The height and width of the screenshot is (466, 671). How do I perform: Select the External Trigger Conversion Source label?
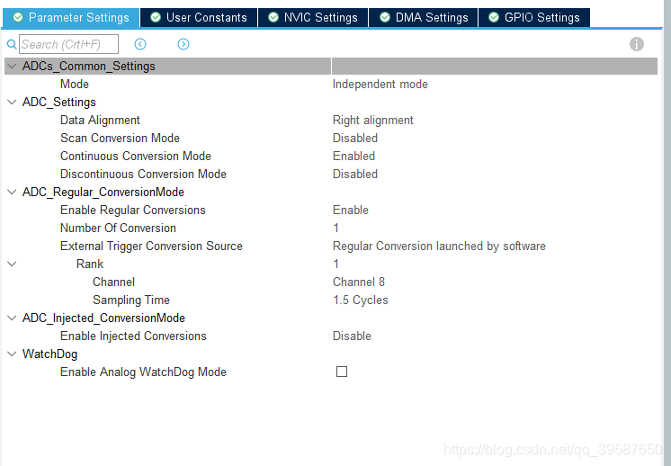click(x=151, y=246)
